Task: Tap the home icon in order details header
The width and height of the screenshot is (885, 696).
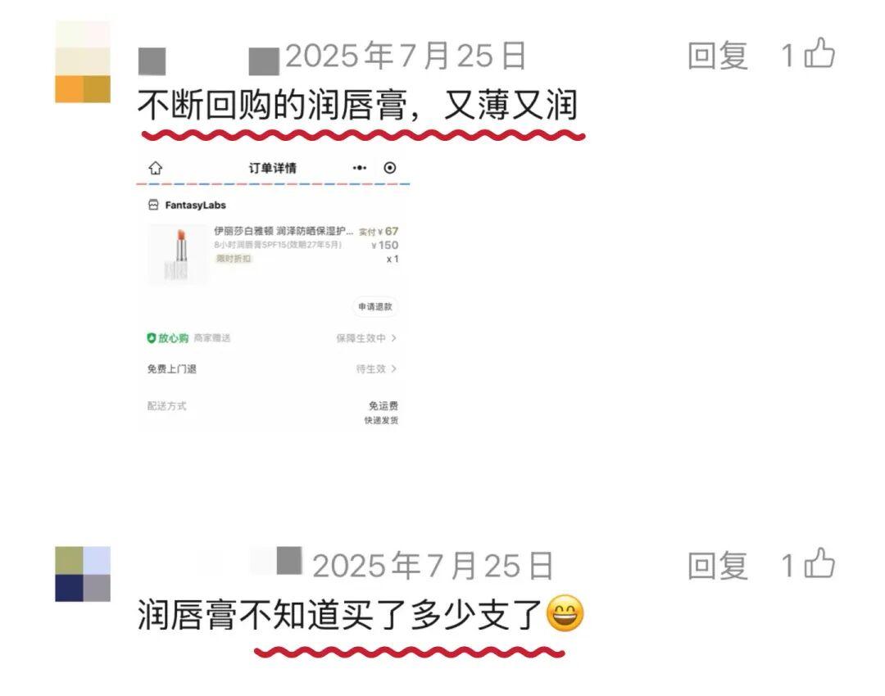Action: coord(155,168)
